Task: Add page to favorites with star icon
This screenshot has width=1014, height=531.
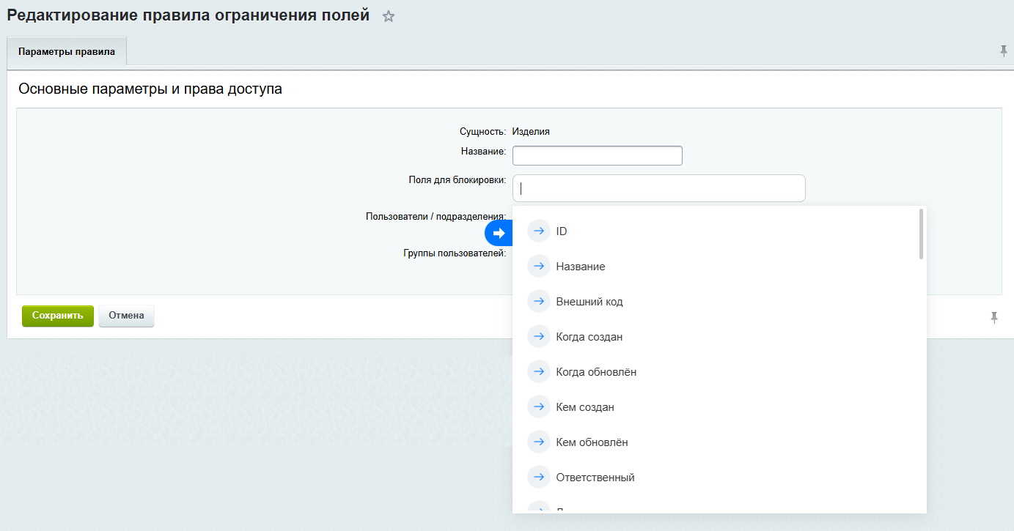Action: coord(389,16)
